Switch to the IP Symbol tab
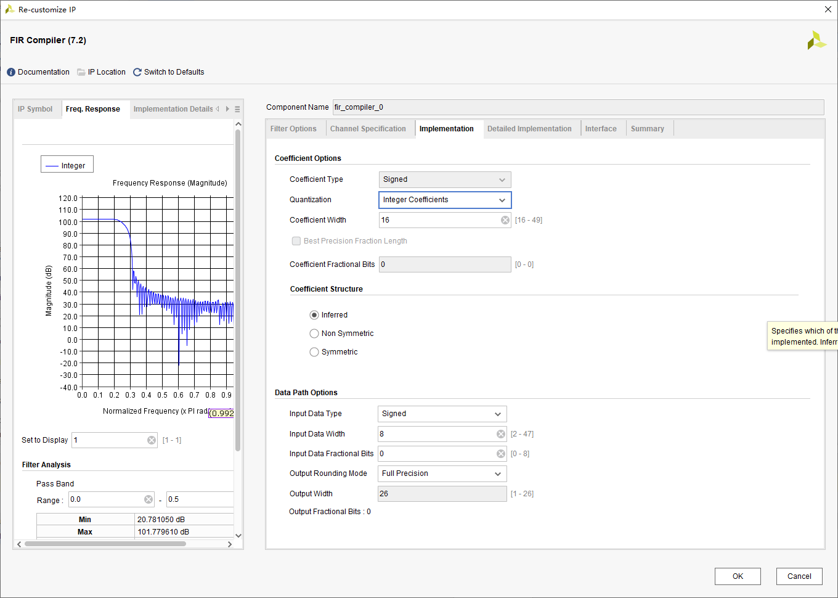The width and height of the screenshot is (838, 598). (35, 109)
